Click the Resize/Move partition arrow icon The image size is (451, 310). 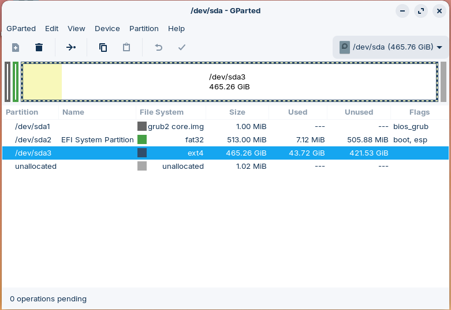[x=71, y=47]
